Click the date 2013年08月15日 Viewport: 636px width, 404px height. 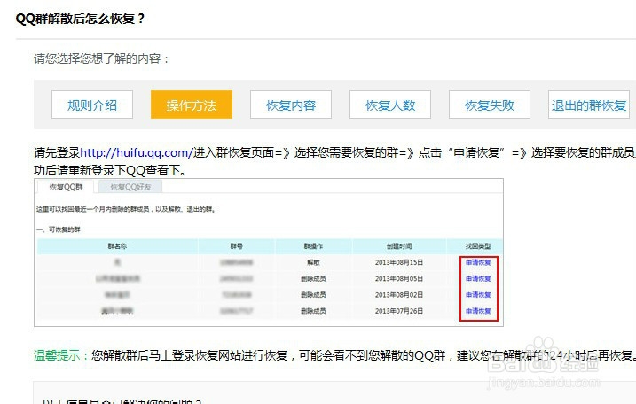click(x=399, y=262)
